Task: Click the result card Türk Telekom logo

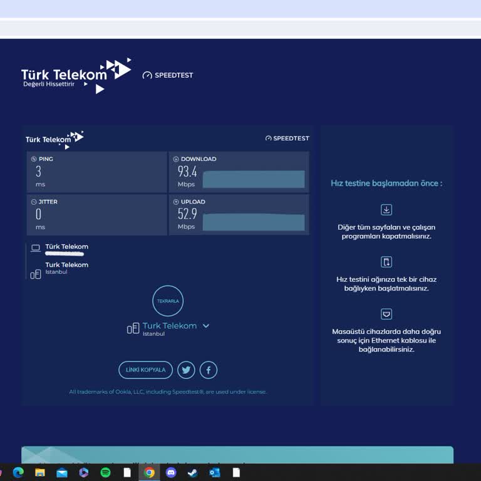Action: [x=54, y=140]
